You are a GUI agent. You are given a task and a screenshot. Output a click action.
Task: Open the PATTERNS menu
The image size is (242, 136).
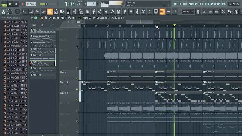[192, 4]
